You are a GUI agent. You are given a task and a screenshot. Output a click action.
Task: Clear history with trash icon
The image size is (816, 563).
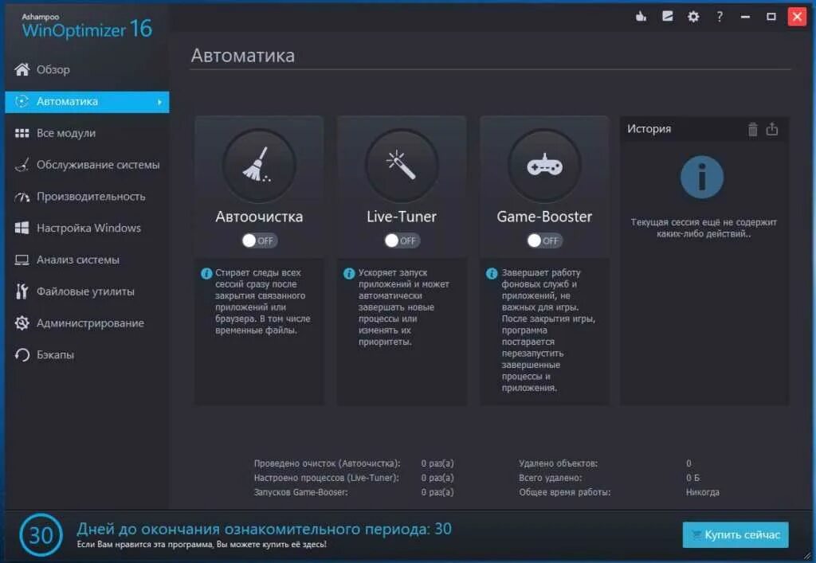[752, 129]
